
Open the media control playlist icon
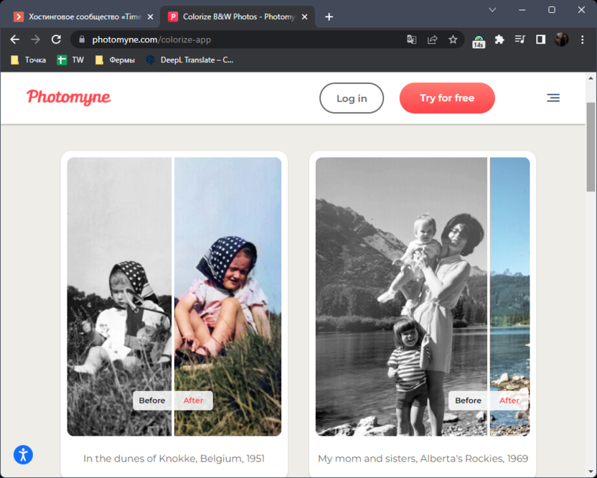point(520,39)
